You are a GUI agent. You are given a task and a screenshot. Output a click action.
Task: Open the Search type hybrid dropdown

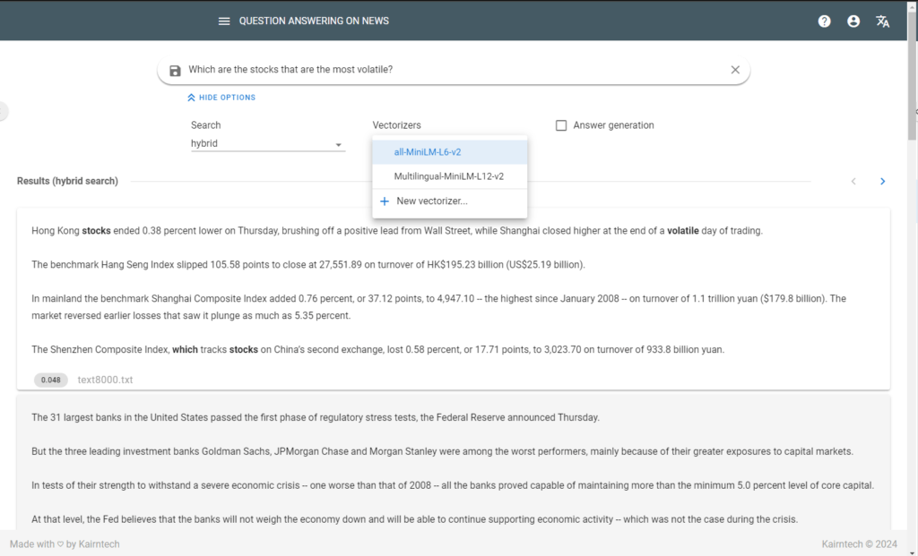(x=267, y=144)
